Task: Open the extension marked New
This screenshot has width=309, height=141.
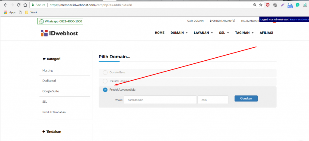Action: [x=290, y=5]
